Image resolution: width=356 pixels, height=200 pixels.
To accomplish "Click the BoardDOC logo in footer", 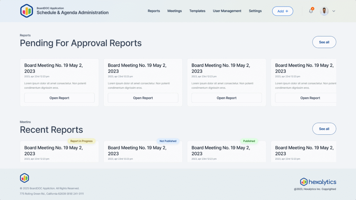I will click(x=24, y=178).
